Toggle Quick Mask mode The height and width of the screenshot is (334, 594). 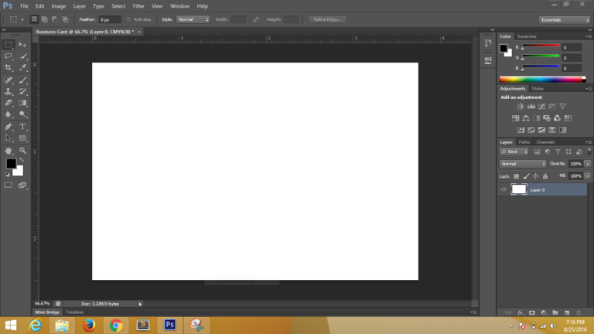8,185
